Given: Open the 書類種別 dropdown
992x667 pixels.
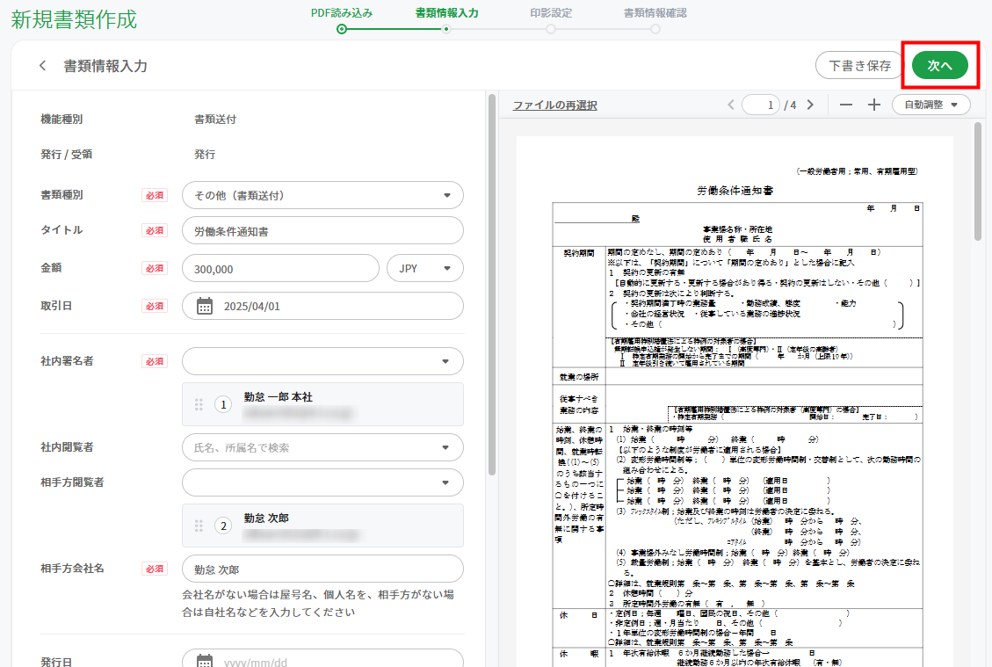Looking at the screenshot, I should [322, 196].
